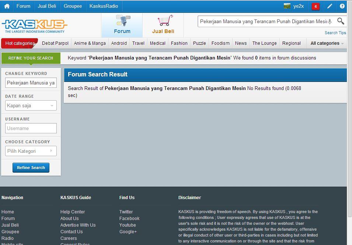Open the help question mark icon
This screenshot has width=352, height=245.
click(x=342, y=6)
